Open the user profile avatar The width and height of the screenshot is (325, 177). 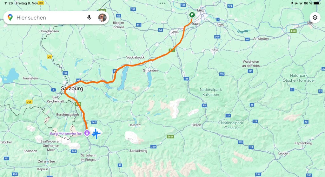103,18
